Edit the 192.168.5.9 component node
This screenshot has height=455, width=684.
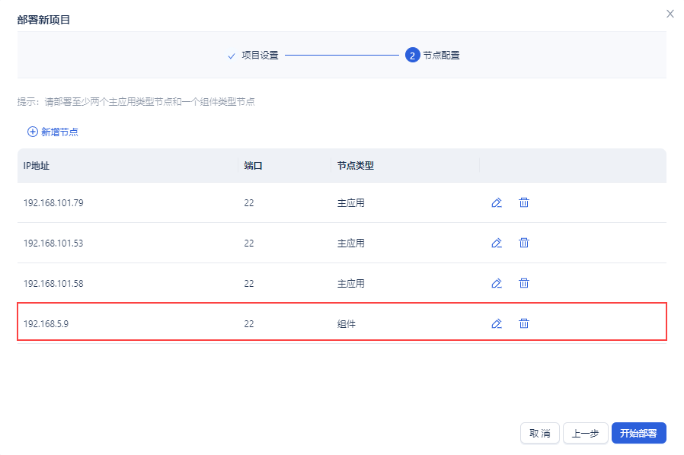click(497, 323)
